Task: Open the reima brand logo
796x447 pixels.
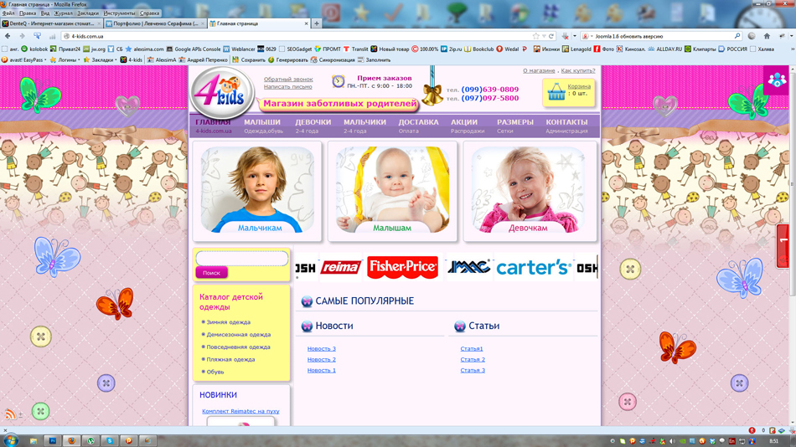Action: (341, 267)
